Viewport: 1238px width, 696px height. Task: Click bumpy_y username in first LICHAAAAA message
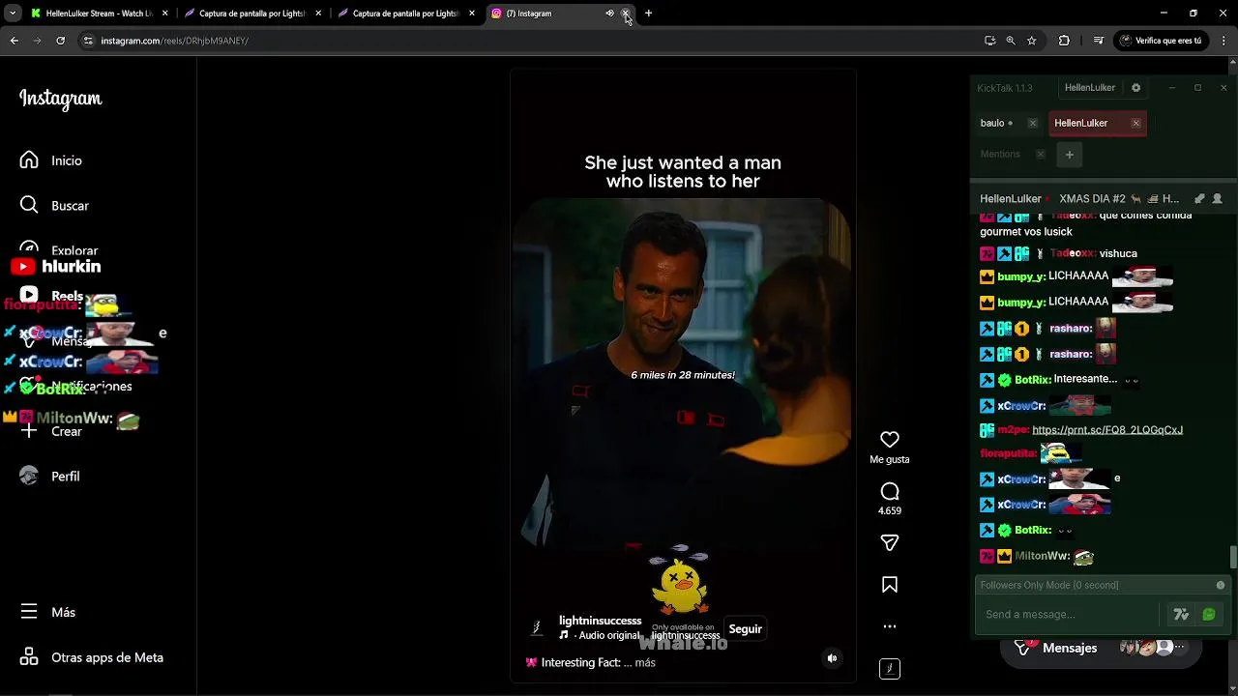pos(1021,276)
